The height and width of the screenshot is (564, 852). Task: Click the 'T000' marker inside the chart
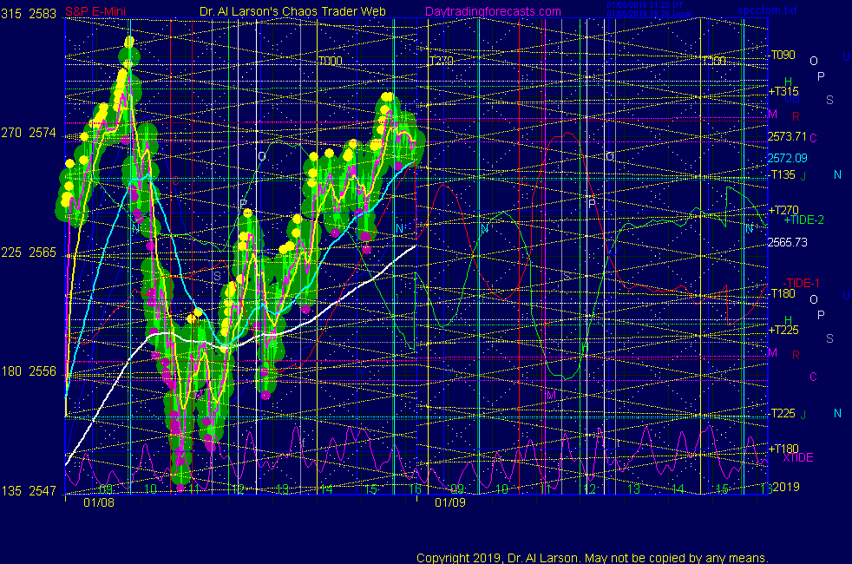(x=331, y=61)
